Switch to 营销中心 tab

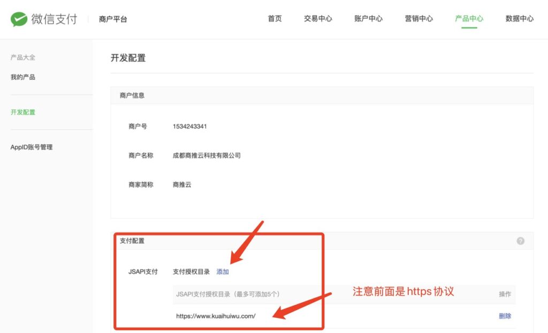pyautogui.click(x=418, y=19)
